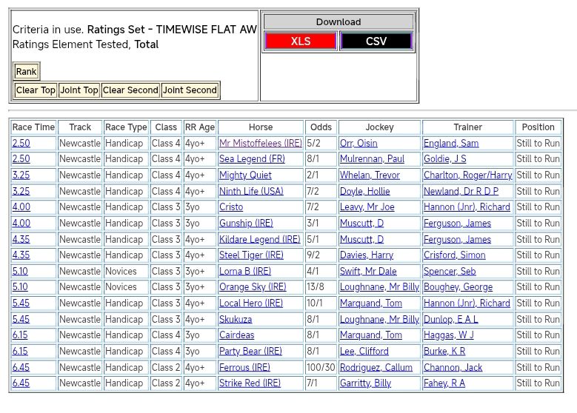The image size is (577, 413).
Task: Open horse Party Bear (IRE) link
Action: click(x=250, y=352)
